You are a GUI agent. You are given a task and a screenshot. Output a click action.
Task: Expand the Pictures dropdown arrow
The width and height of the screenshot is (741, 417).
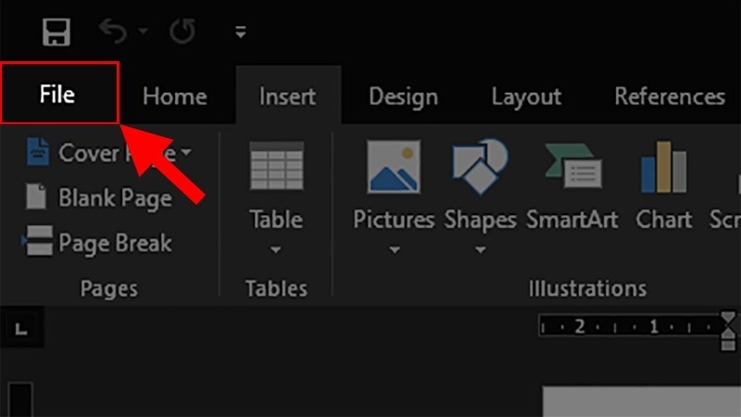(394, 249)
